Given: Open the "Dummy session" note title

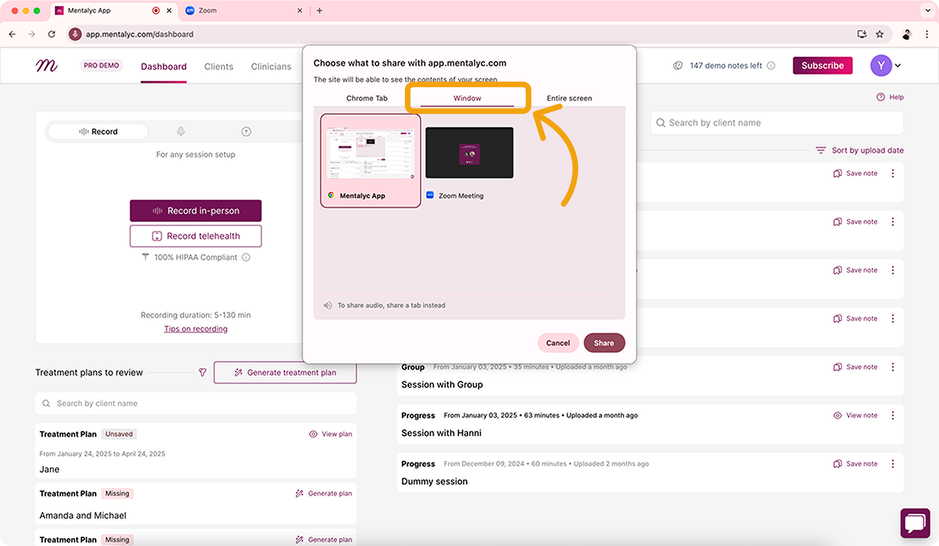Looking at the screenshot, I should click(x=434, y=482).
